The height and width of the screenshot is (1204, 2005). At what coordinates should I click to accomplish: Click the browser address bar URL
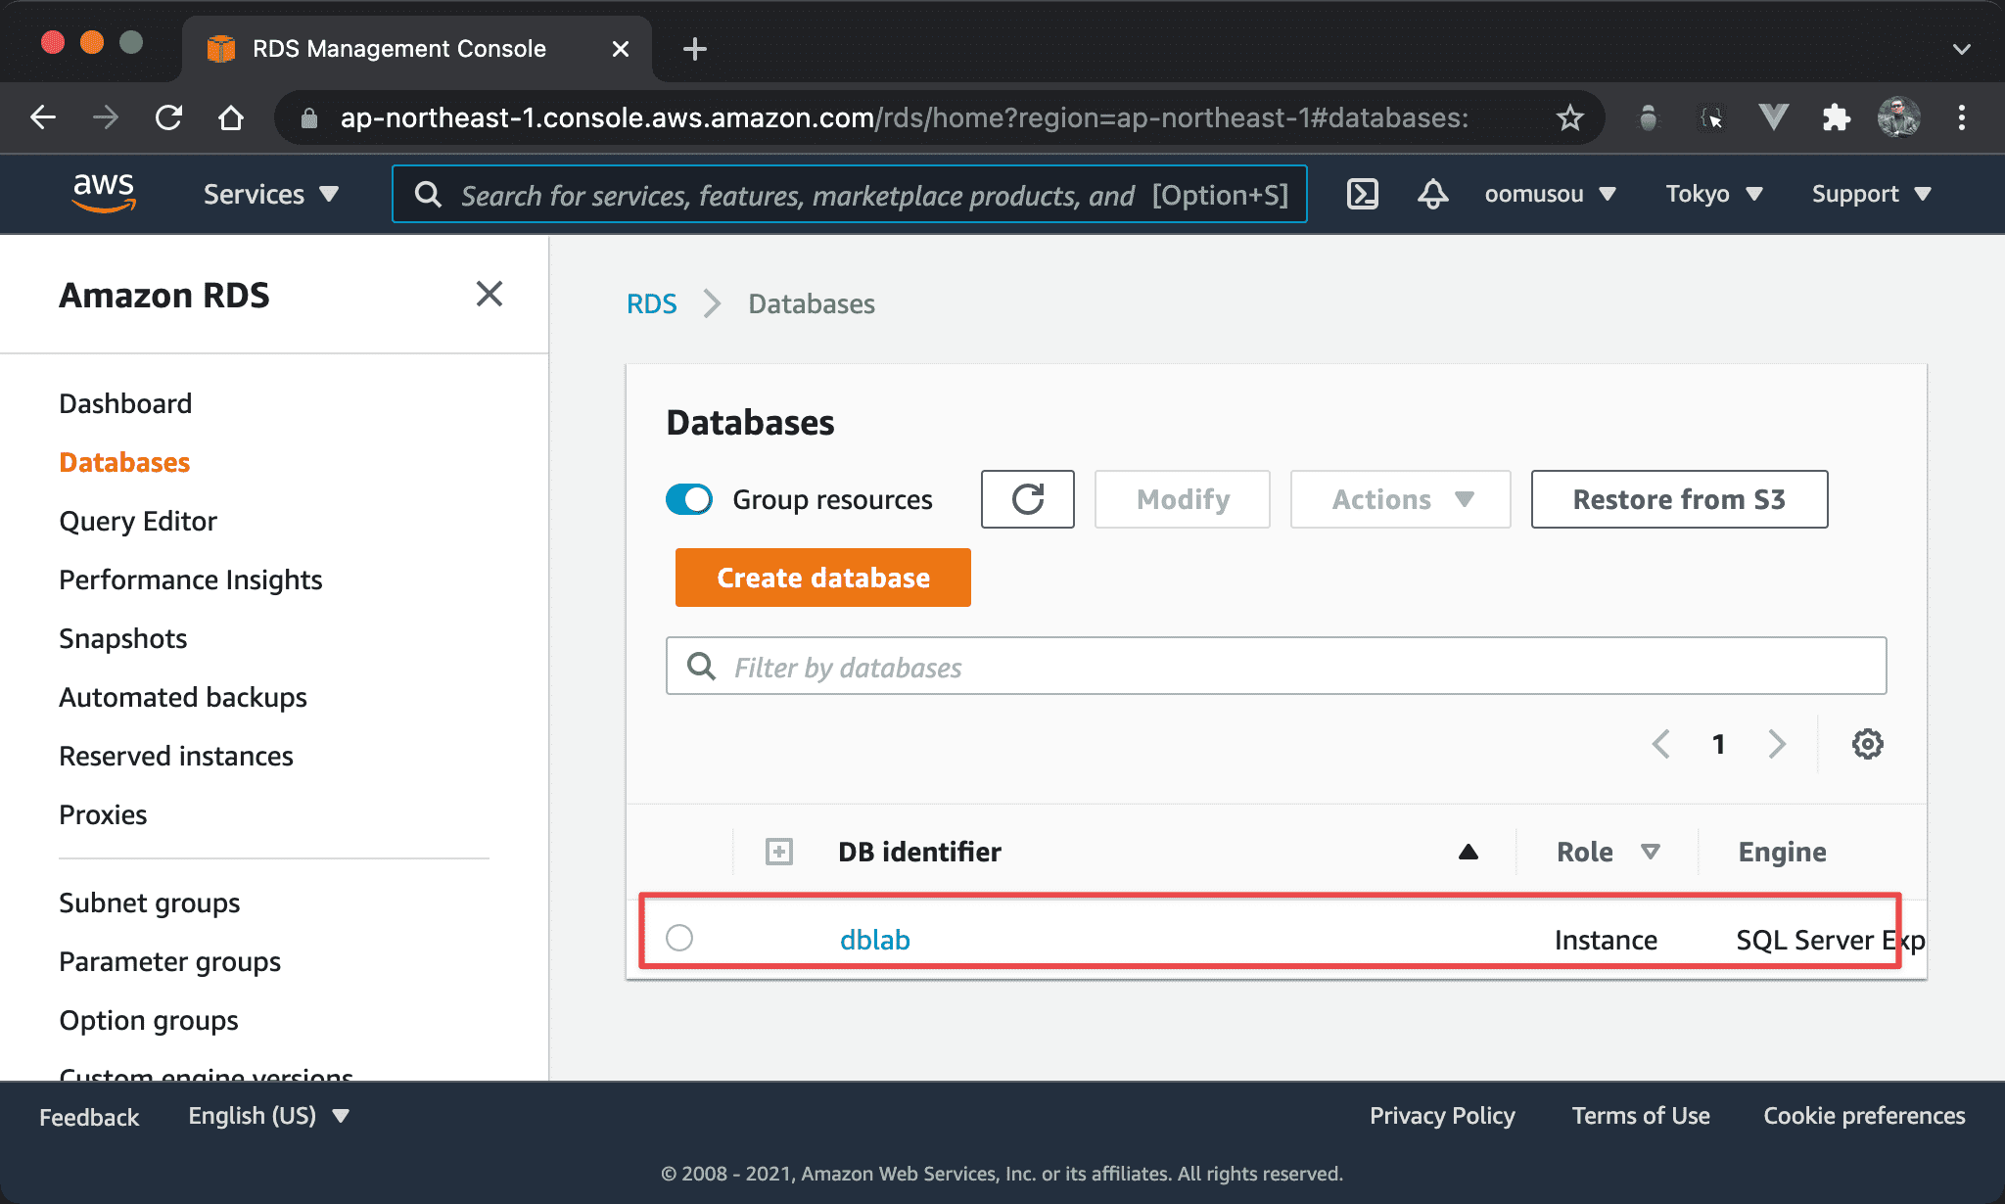pyautogui.click(x=904, y=117)
